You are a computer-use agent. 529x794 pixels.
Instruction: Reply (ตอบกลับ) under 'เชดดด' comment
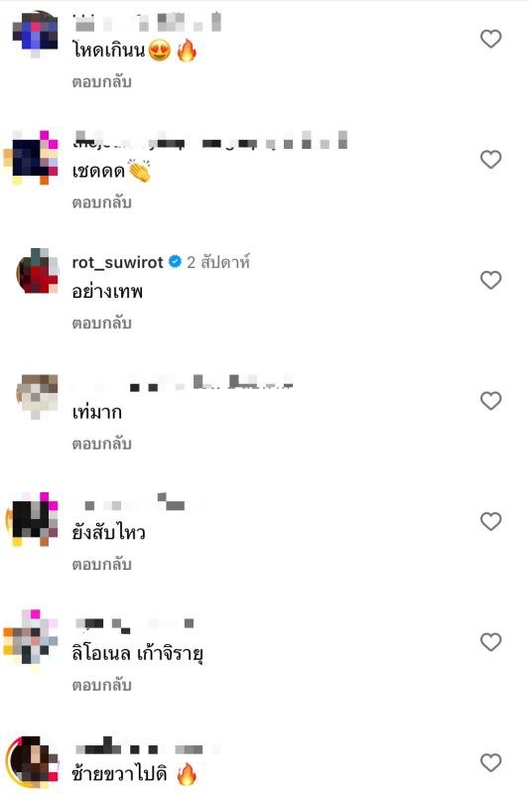(102, 202)
